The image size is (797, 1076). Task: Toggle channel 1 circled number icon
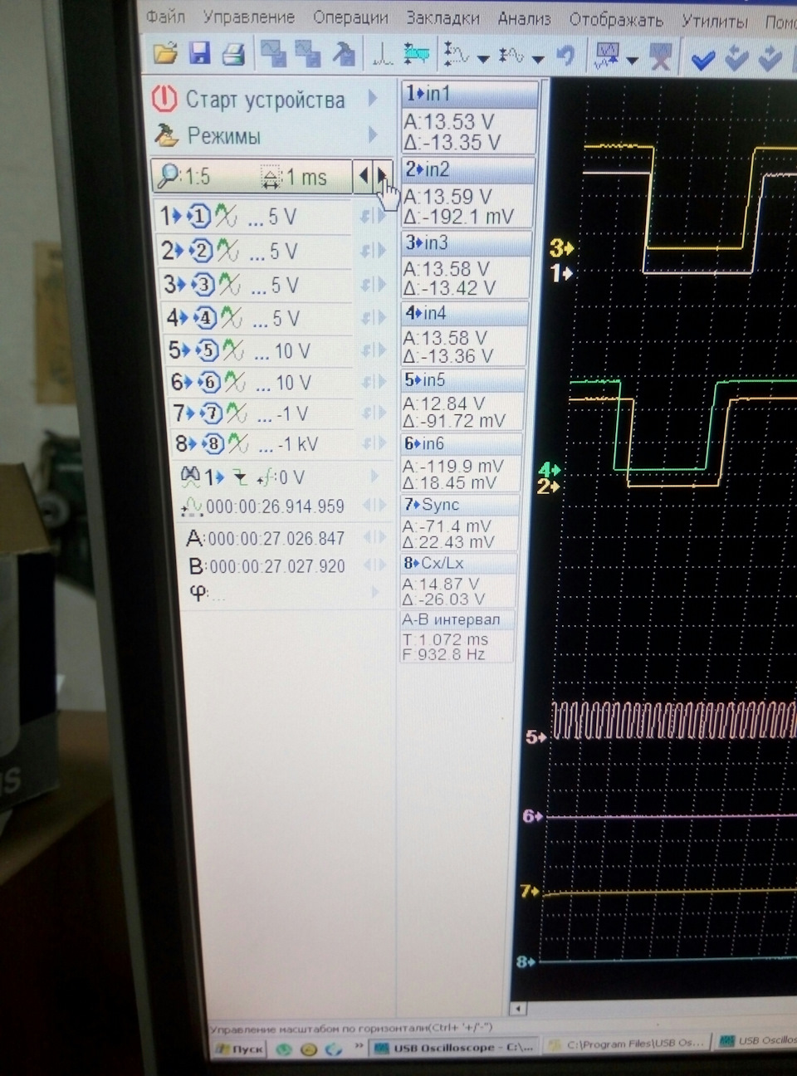198,217
